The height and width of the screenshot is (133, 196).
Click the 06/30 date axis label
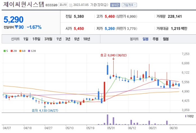tap(173, 128)
